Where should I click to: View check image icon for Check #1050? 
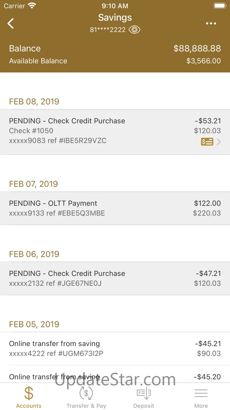click(x=207, y=142)
